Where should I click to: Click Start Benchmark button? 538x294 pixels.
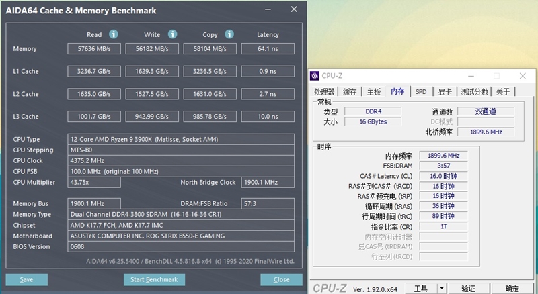coord(154,280)
